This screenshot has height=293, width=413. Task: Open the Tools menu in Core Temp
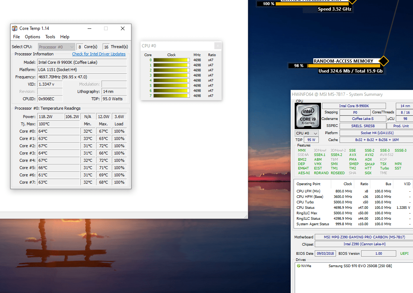tap(50, 37)
